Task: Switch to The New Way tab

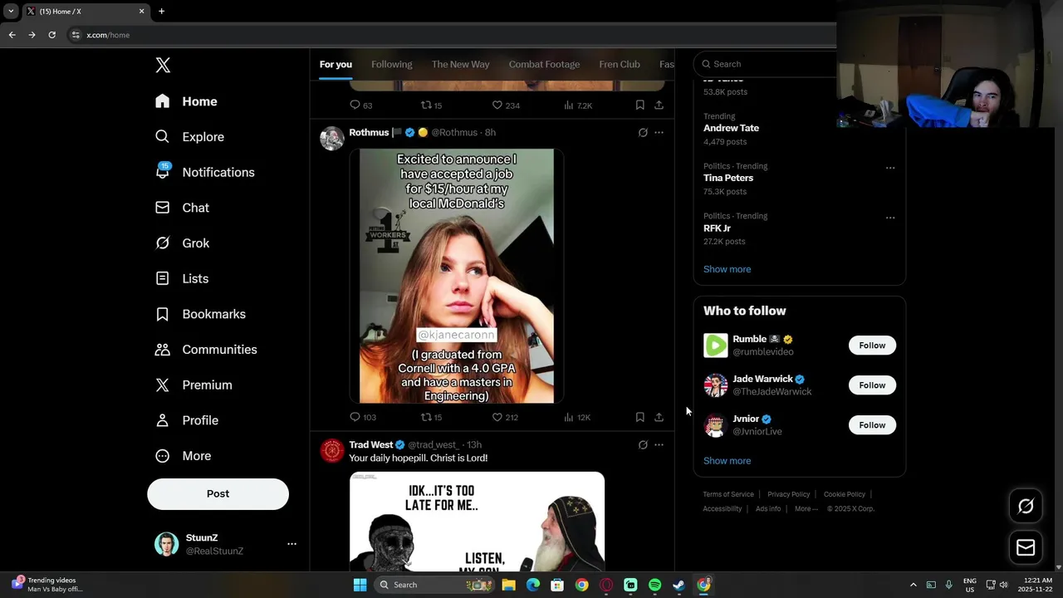Action: pyautogui.click(x=461, y=64)
